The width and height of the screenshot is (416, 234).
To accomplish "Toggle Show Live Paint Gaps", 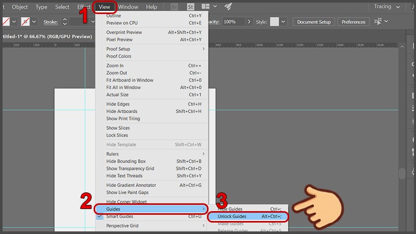I will click(x=152, y=192).
